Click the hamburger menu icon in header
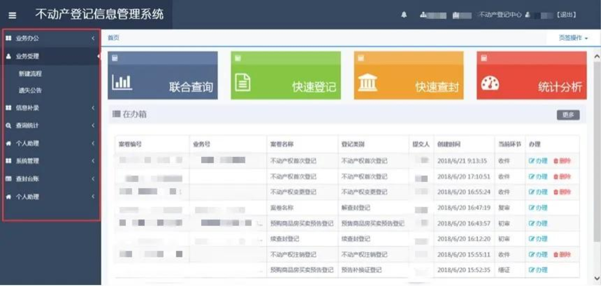The height and width of the screenshot is (288, 602). click(x=12, y=15)
